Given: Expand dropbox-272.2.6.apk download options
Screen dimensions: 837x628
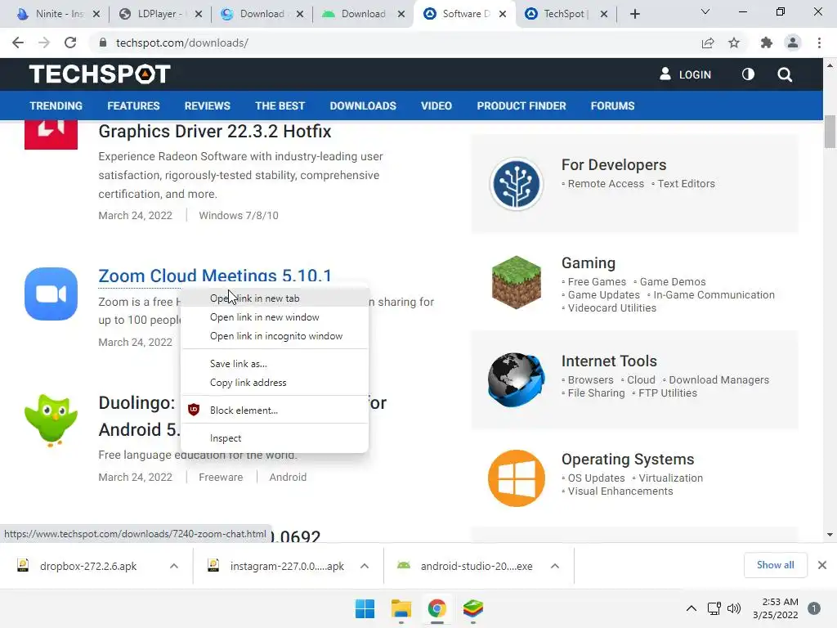Looking at the screenshot, I should tap(174, 566).
